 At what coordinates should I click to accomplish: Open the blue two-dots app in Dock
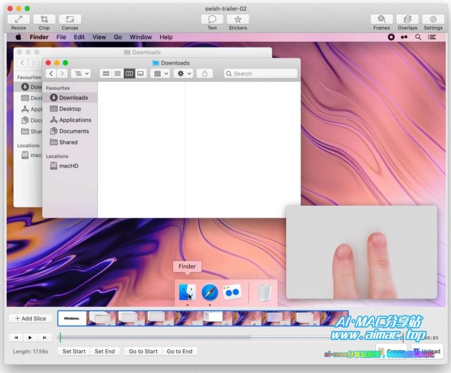click(232, 292)
